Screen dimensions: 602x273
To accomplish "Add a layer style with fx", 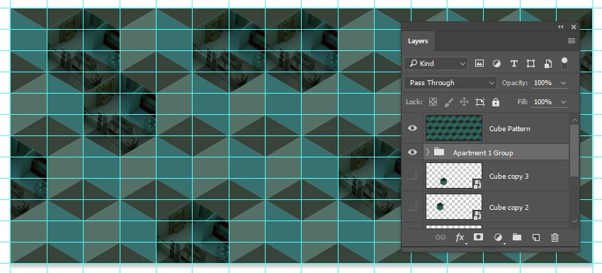I will tap(460, 238).
